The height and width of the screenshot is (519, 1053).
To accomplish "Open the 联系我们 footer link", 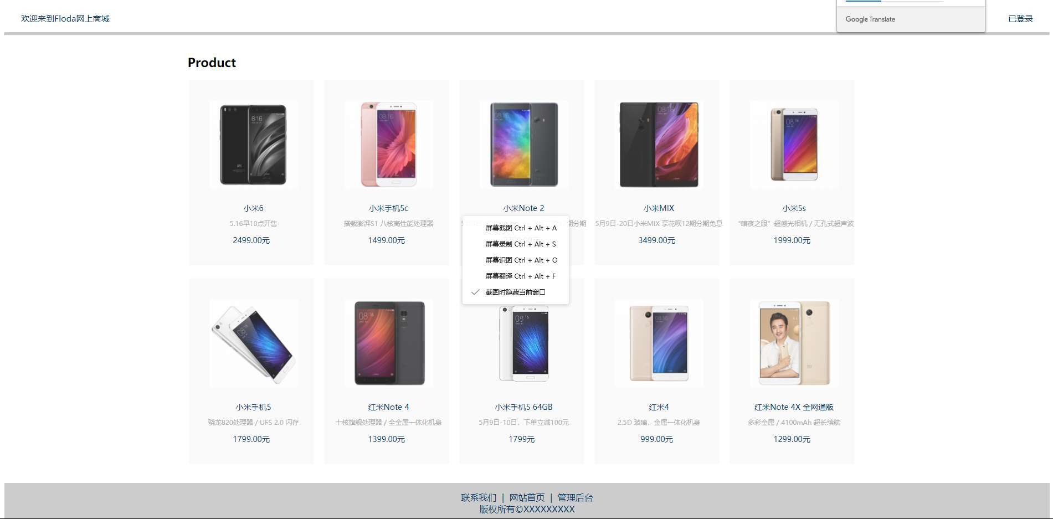I will click(479, 497).
